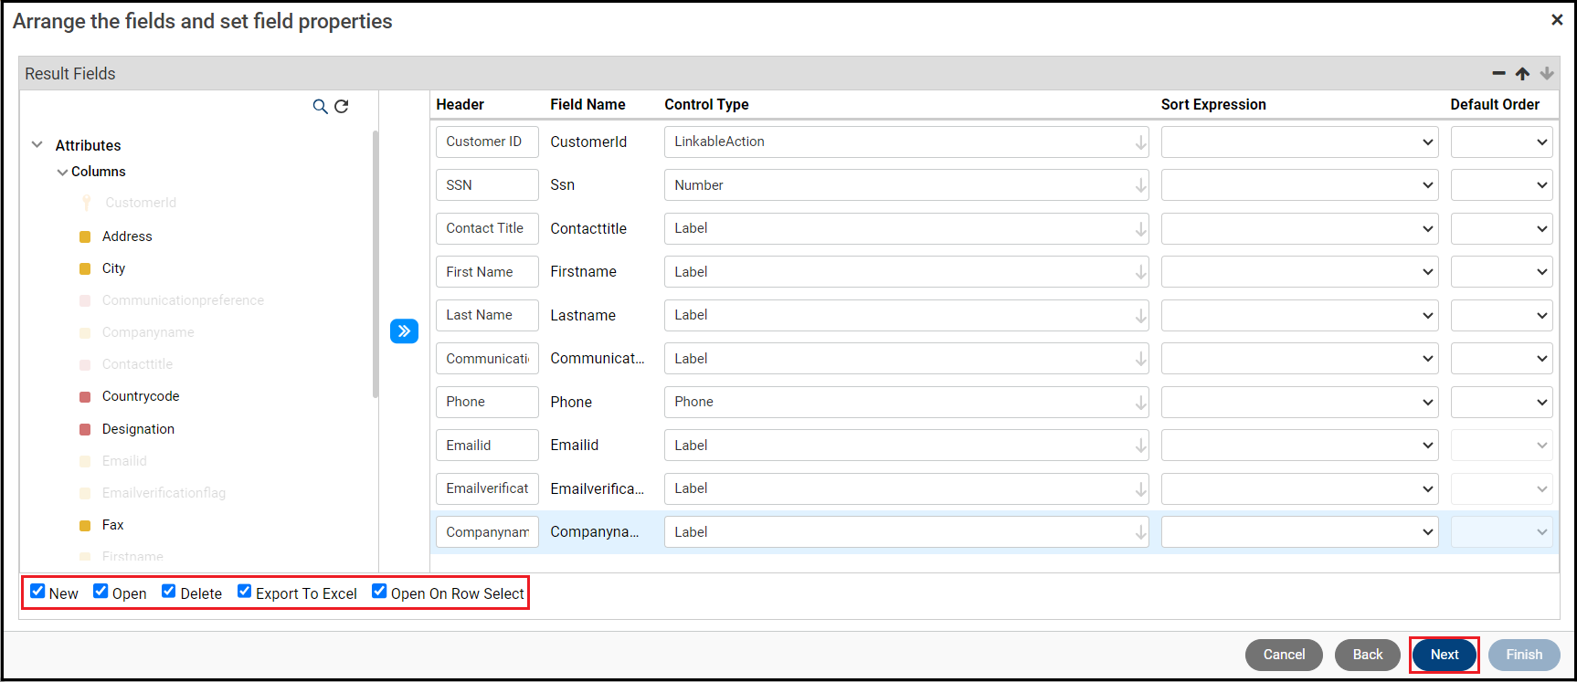Viewport: 1577px width, 682px height.
Task: Click the double-arrow move fields button
Action: coord(404,331)
